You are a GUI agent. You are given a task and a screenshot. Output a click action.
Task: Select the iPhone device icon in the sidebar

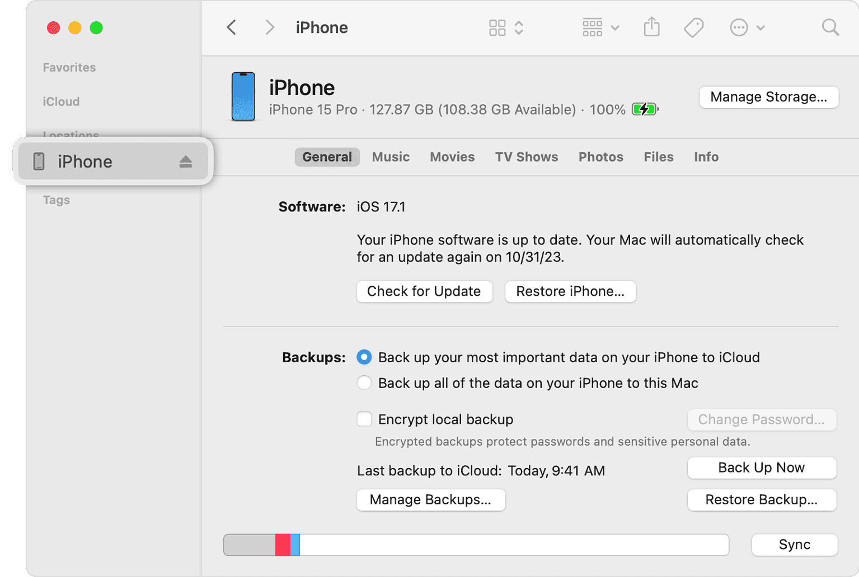(x=39, y=161)
